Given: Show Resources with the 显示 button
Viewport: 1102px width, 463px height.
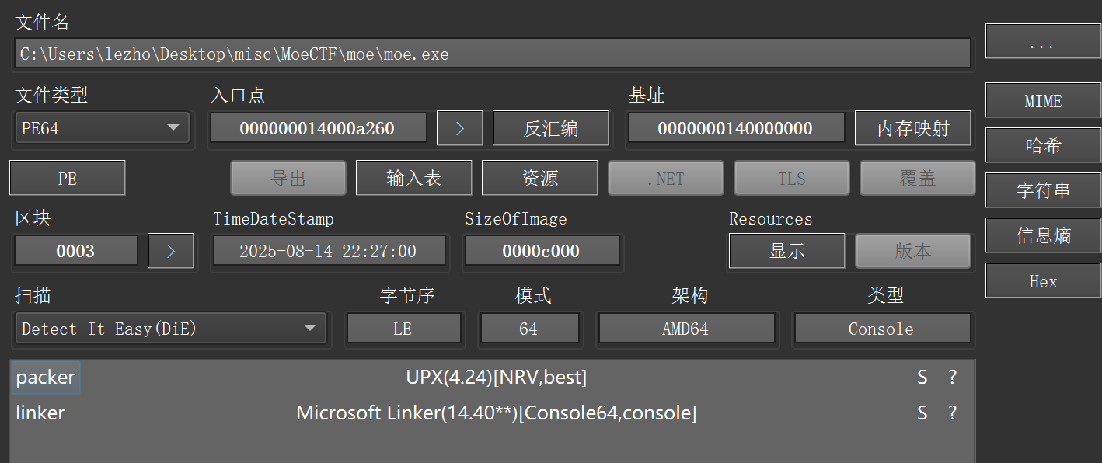Looking at the screenshot, I should click(786, 250).
